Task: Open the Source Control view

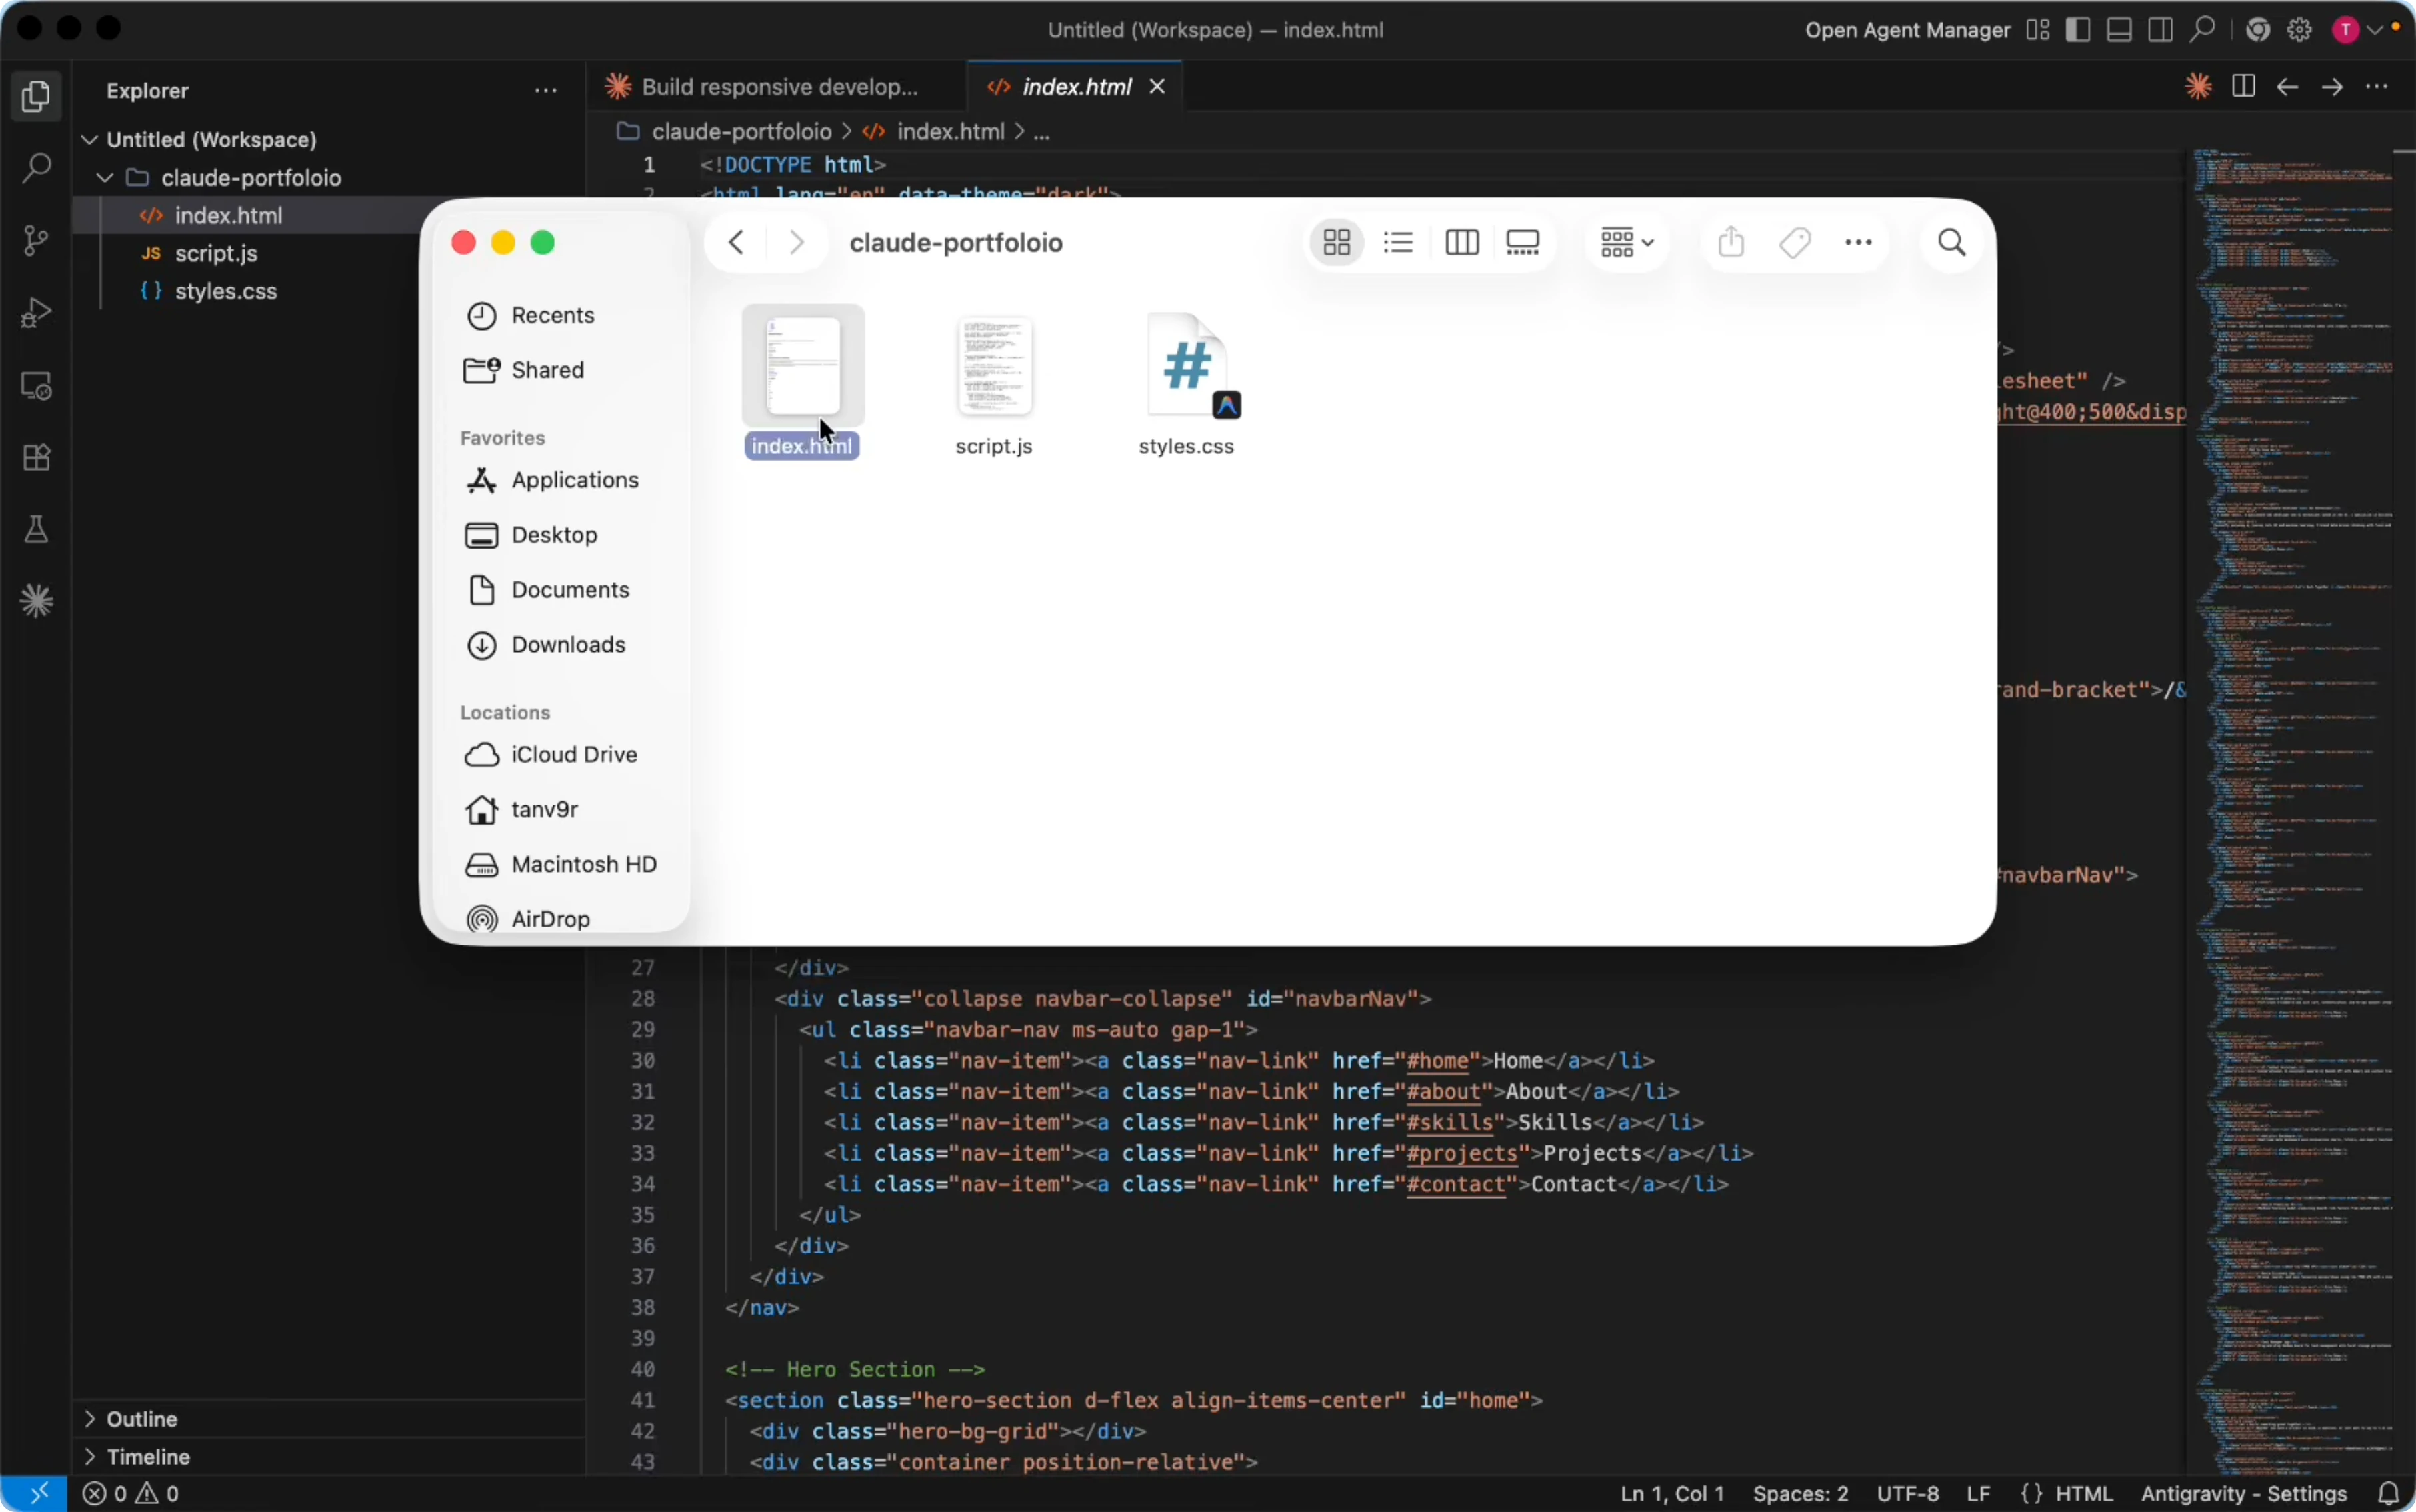Action: [36, 240]
